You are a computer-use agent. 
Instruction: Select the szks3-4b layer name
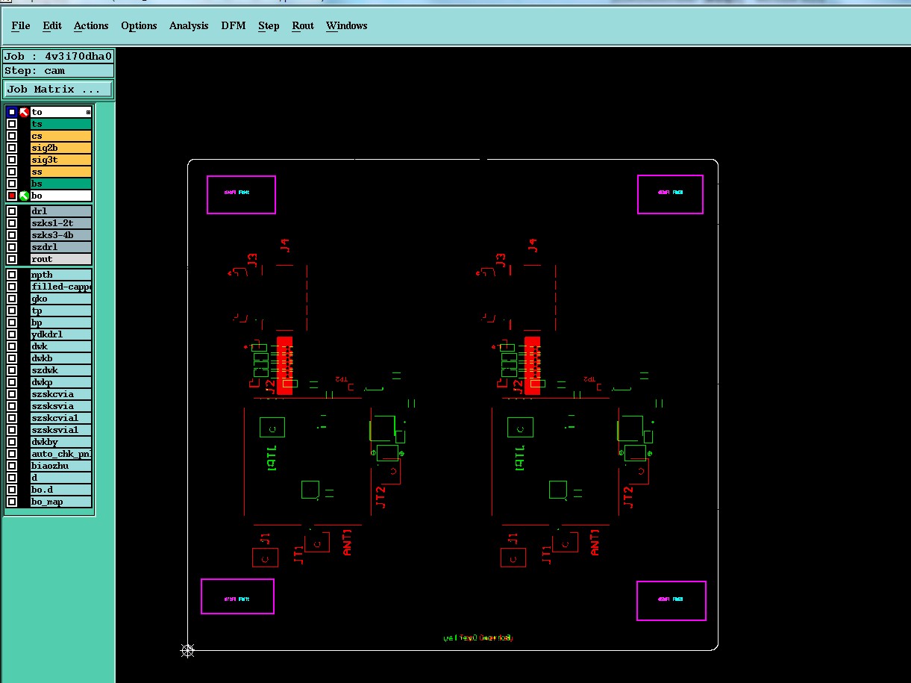click(61, 235)
